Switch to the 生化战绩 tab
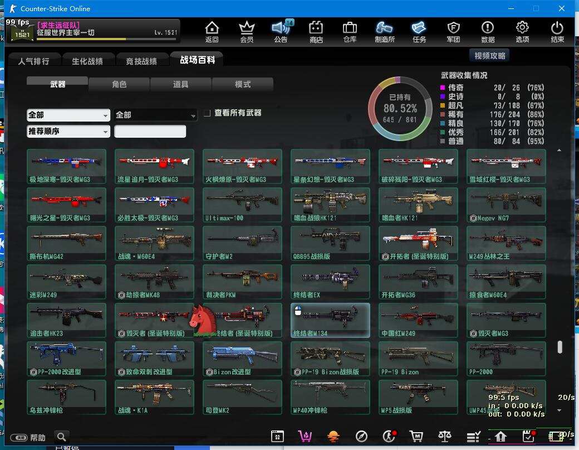This screenshot has height=450, width=579. 87,61
